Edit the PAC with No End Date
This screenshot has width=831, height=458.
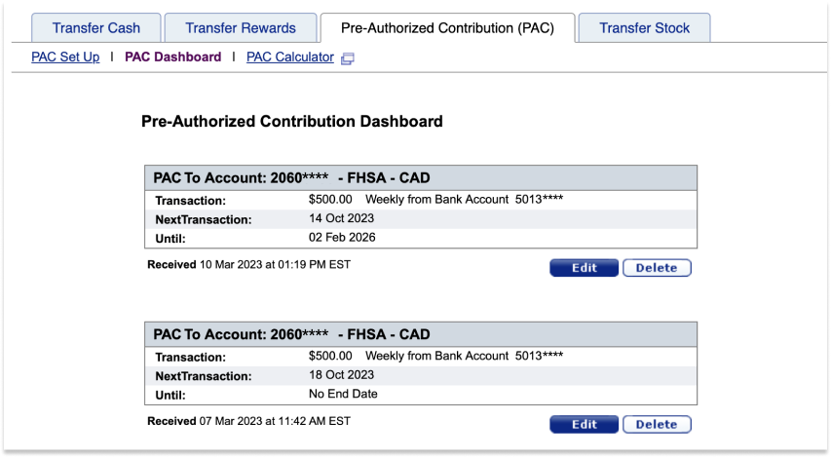584,424
